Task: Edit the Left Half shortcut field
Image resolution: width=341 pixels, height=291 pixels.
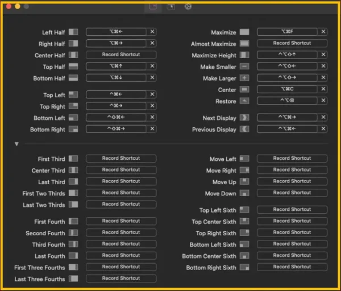Action: [116, 32]
